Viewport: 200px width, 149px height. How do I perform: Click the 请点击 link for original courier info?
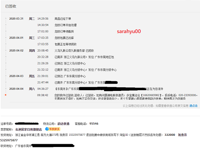193,106
